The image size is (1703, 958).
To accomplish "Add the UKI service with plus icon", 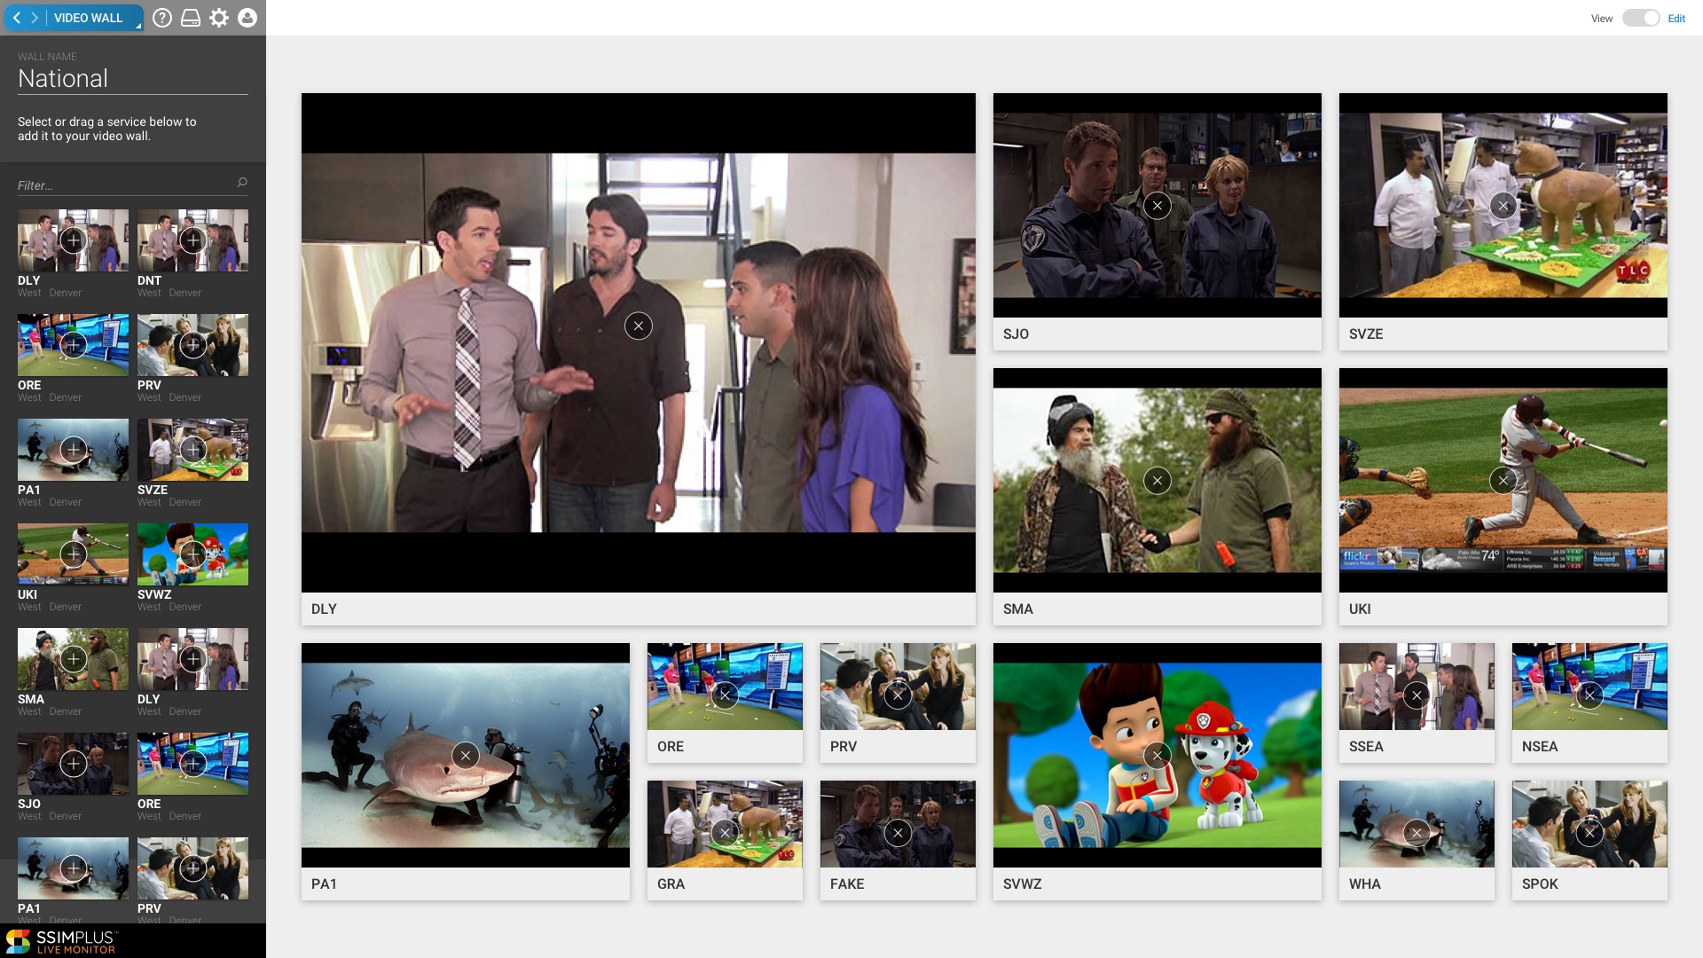I will (73, 554).
